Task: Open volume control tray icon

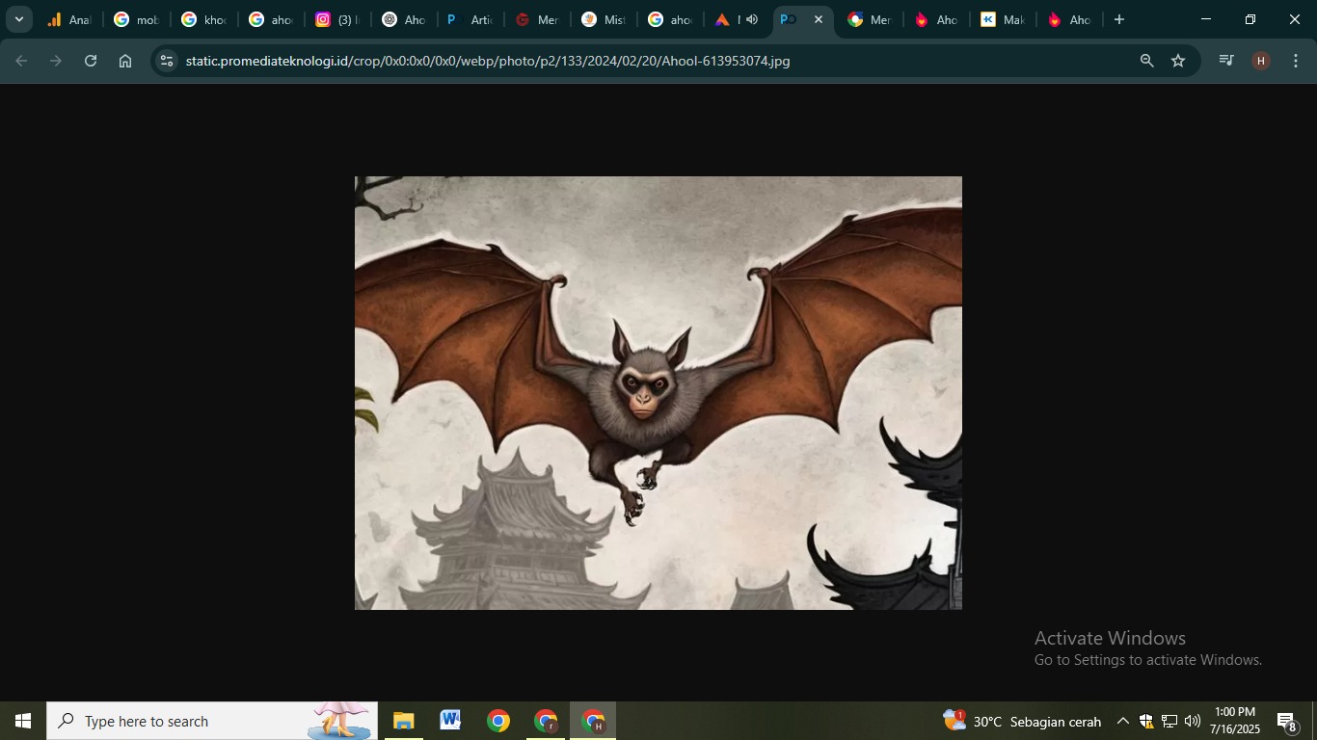Action: pyautogui.click(x=1193, y=721)
